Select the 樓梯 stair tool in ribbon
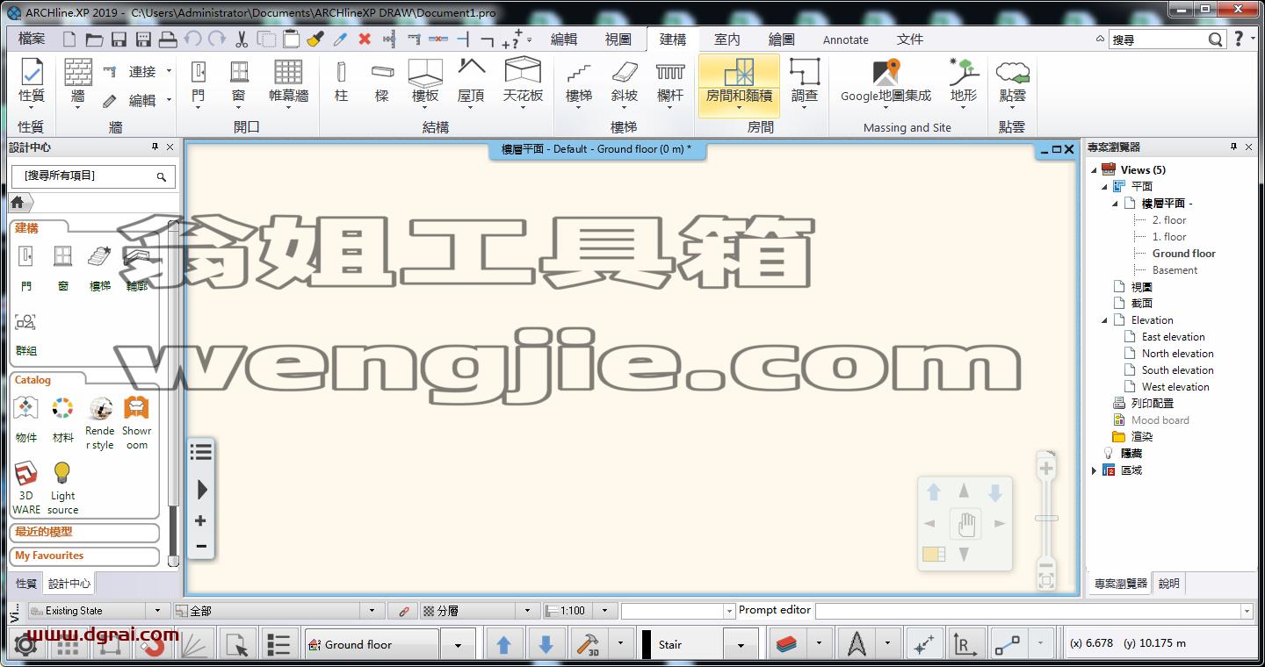This screenshot has width=1265, height=667. pyautogui.click(x=578, y=72)
